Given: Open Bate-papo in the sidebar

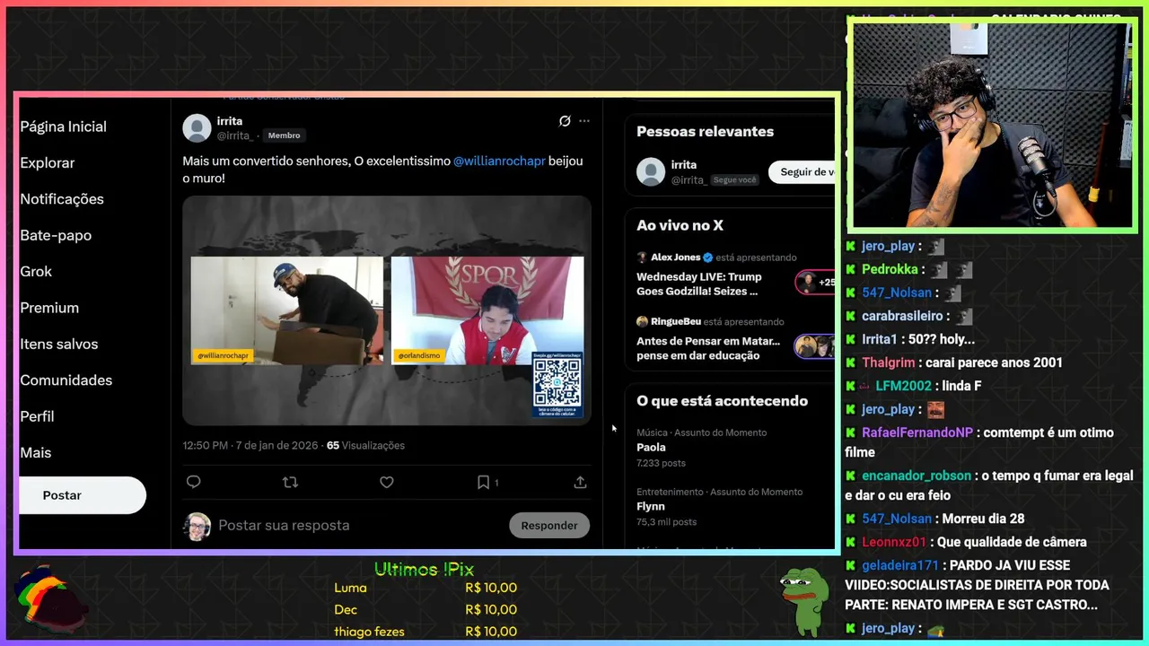Looking at the screenshot, I should tap(56, 235).
